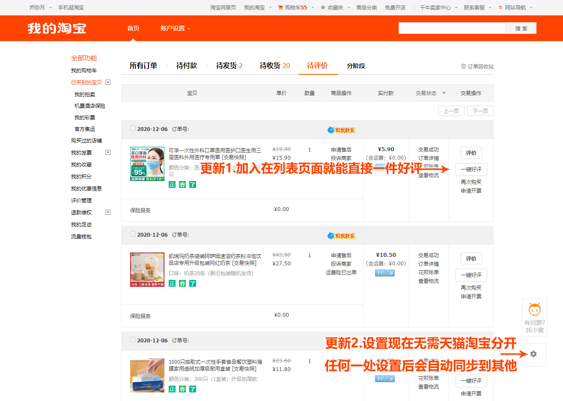The width and height of the screenshot is (563, 401).
Task: Click the 手机订单 badge on the milk tea order
Action: (385, 273)
